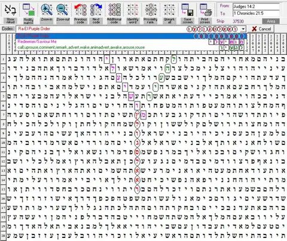287x241 pixels.
Task: Zoom out of the letter matrix
Action: point(63,13)
